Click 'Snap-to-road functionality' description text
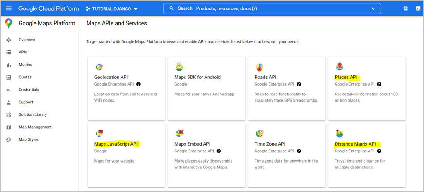The image size is (424, 192). (286, 97)
